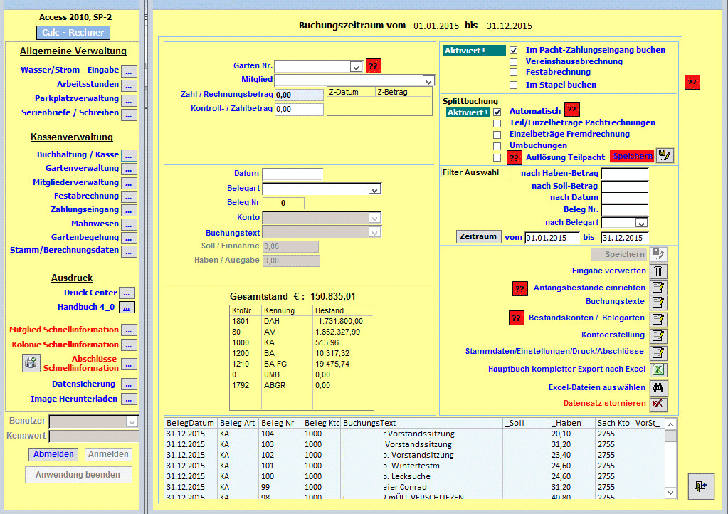Open Anfangsbestände einrichten edit icon
This screenshot has height=514, width=728.
[658, 288]
